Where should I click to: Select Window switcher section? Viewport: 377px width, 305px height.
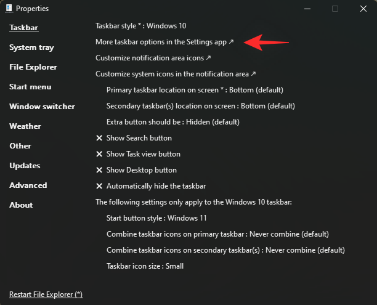click(x=42, y=107)
